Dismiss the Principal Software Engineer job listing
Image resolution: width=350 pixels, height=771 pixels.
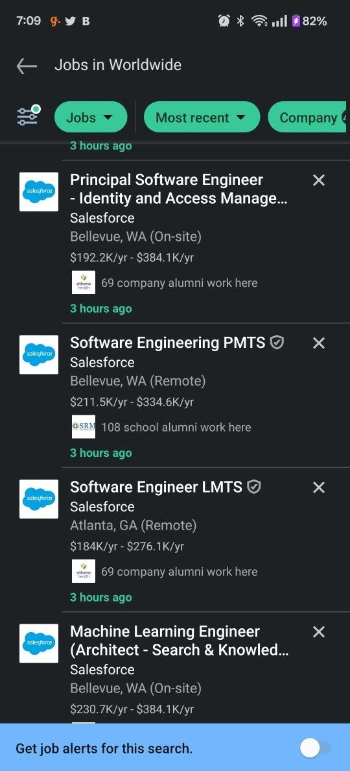point(319,180)
